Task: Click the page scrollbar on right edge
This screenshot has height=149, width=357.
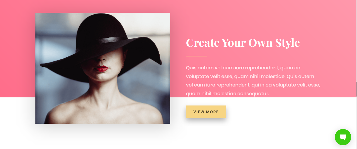Action: 356,89
